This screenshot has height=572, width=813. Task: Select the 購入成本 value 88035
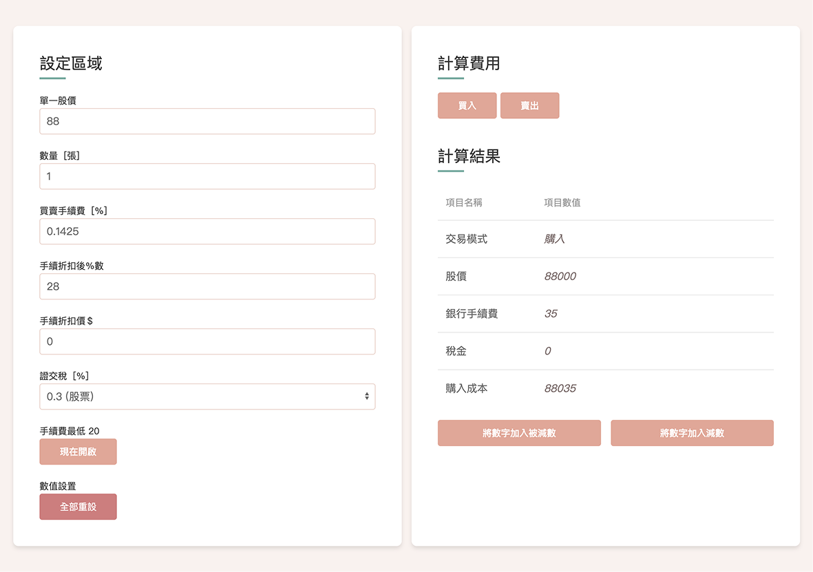tap(560, 388)
